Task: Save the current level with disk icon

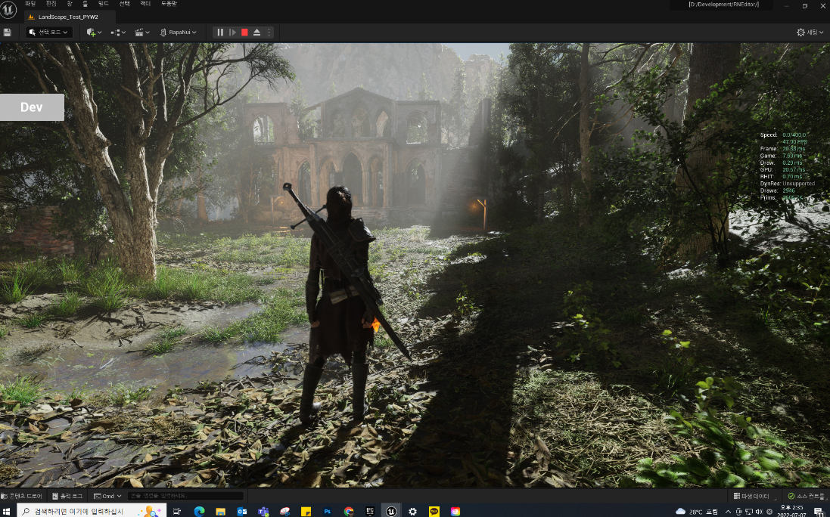Action: tap(8, 33)
